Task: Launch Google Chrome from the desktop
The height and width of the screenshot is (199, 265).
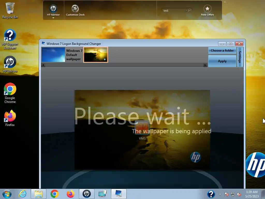Action: click(x=10, y=93)
